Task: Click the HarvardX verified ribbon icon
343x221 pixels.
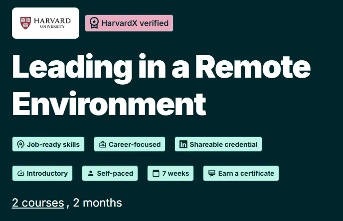Action: 94,23
